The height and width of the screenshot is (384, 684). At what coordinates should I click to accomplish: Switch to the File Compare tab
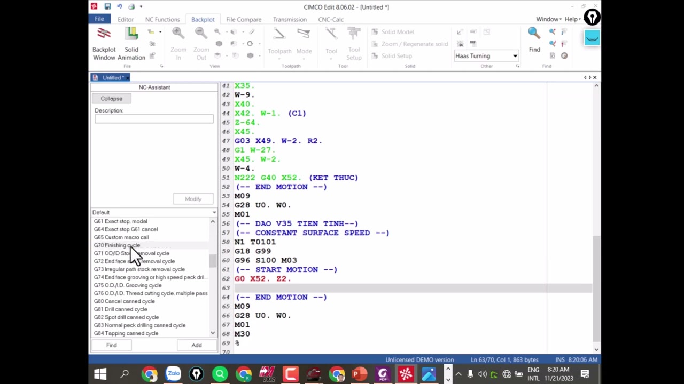tap(244, 19)
